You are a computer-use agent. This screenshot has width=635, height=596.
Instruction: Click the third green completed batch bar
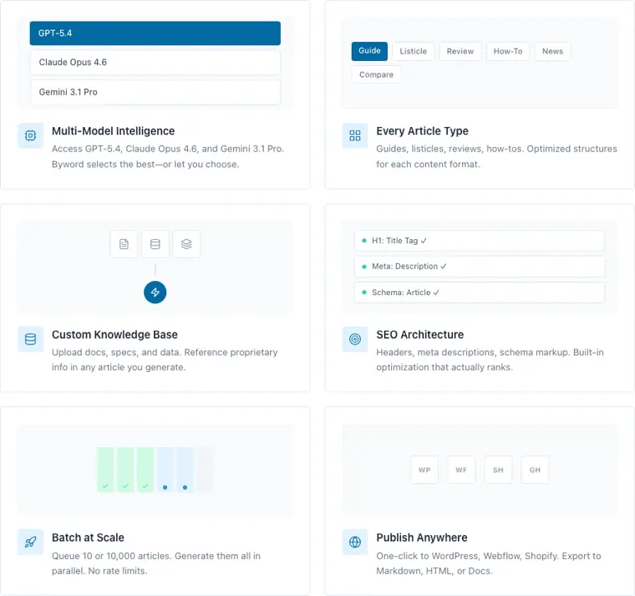[x=145, y=470]
